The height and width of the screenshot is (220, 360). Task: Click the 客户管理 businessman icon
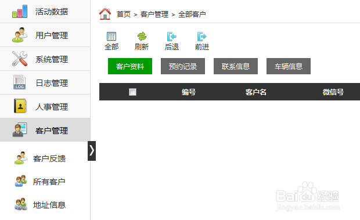pyautogui.click(x=20, y=129)
